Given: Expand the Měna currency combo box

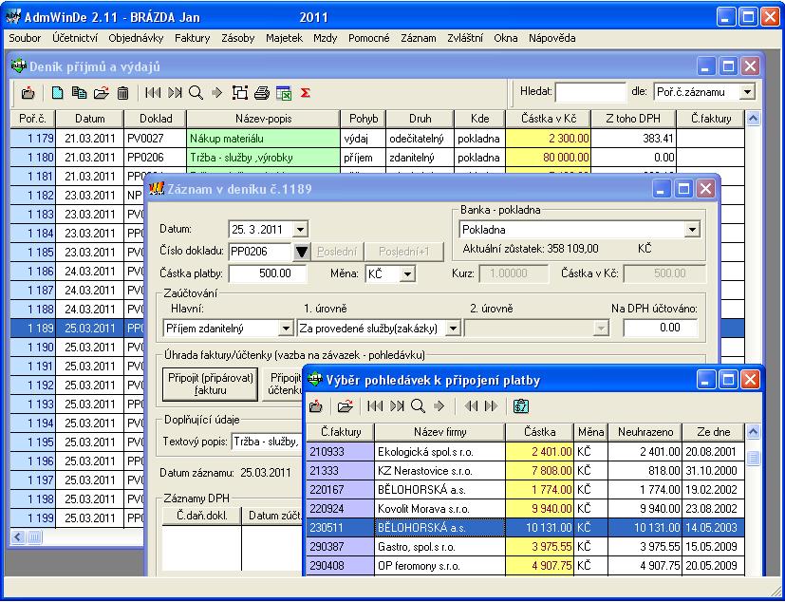Looking at the screenshot, I should (x=407, y=274).
